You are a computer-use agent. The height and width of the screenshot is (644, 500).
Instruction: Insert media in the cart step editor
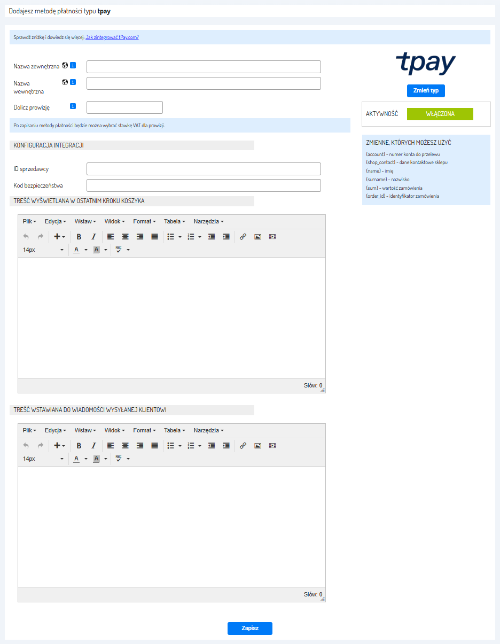272,237
